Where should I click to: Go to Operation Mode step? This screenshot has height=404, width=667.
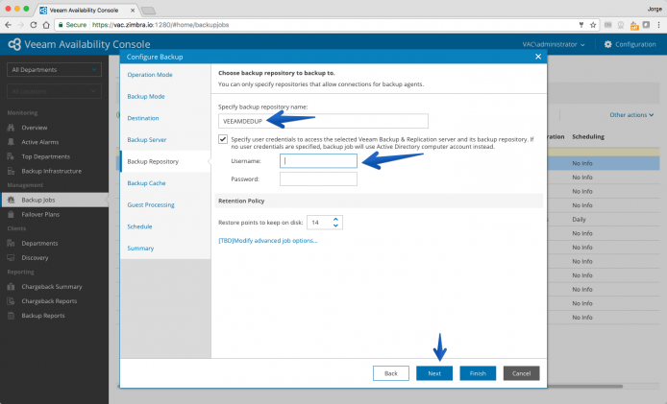coord(150,74)
